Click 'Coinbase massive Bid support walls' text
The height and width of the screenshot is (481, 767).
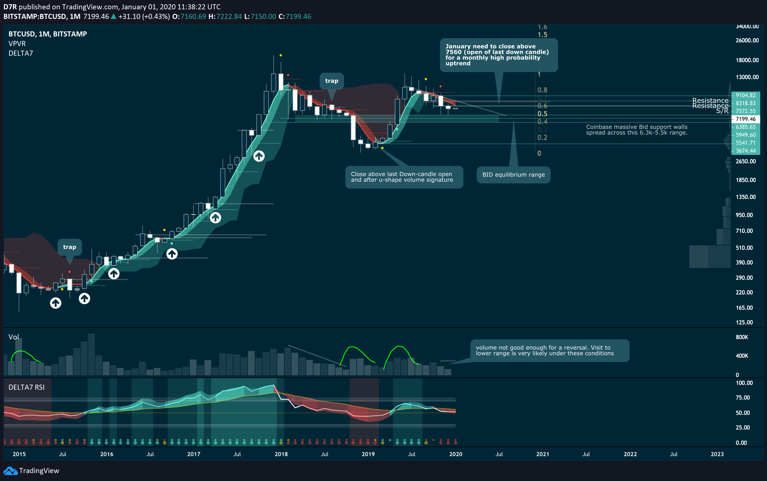(x=637, y=130)
